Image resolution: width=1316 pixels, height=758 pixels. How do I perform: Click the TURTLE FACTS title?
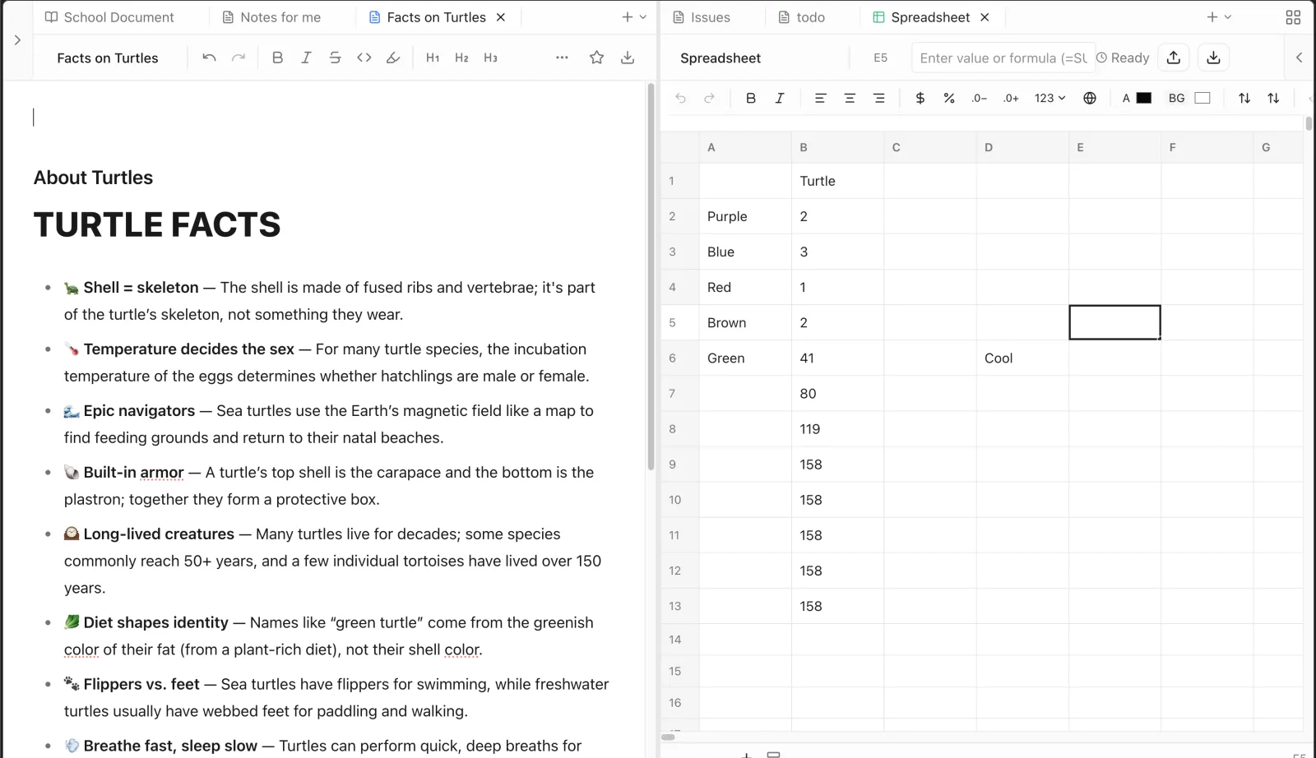pyautogui.click(x=157, y=224)
